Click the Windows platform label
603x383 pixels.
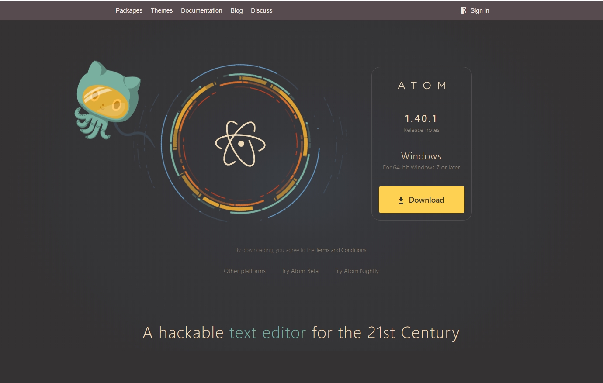[x=421, y=156]
